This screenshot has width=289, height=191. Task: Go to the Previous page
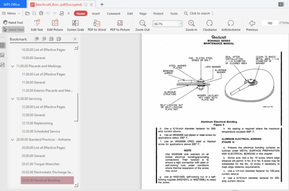coord(252,25)
